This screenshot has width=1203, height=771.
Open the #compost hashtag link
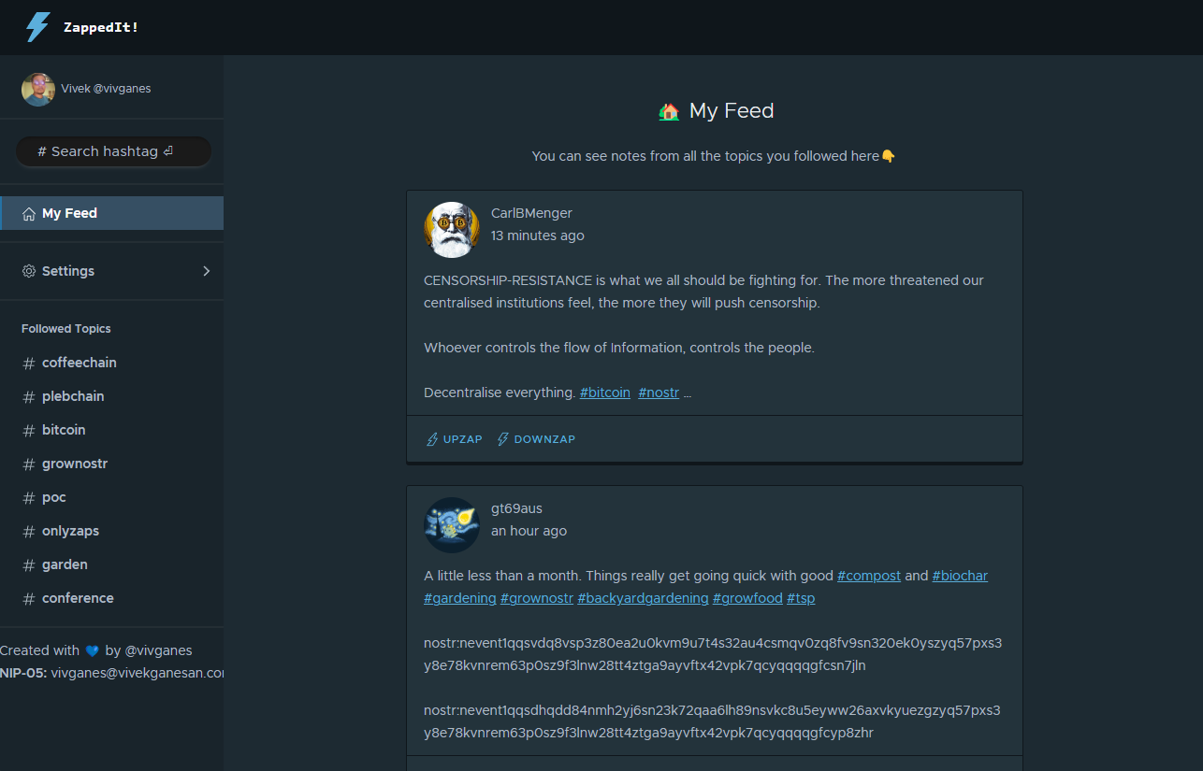click(x=868, y=576)
